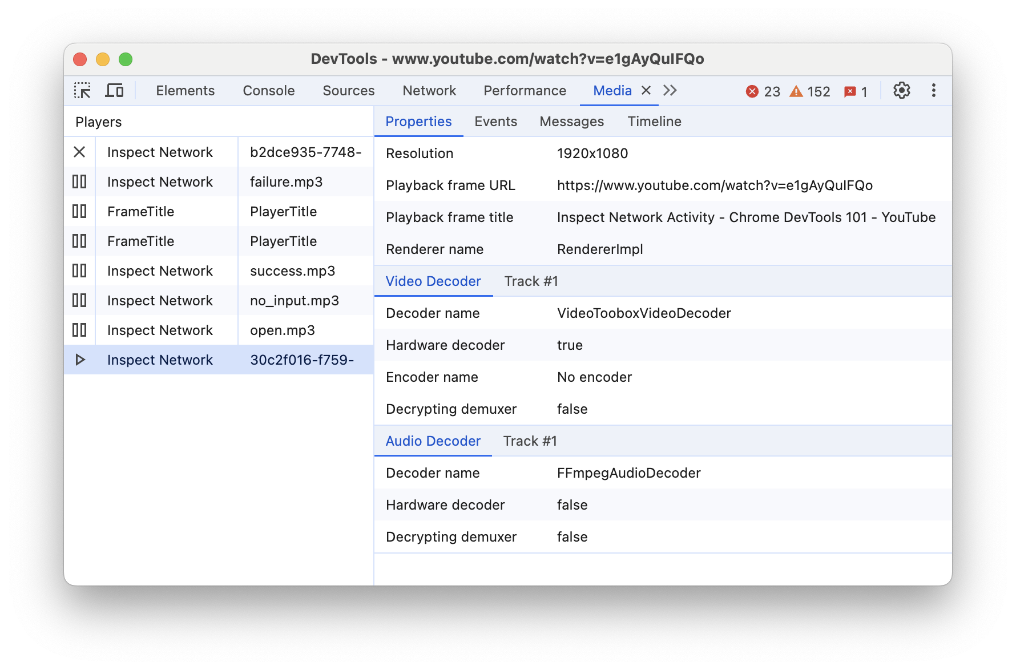Open DevTools settings gear
The width and height of the screenshot is (1016, 670).
(x=902, y=90)
